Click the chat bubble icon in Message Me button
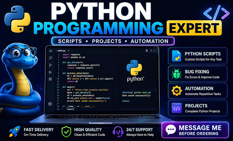 (x=171, y=130)
